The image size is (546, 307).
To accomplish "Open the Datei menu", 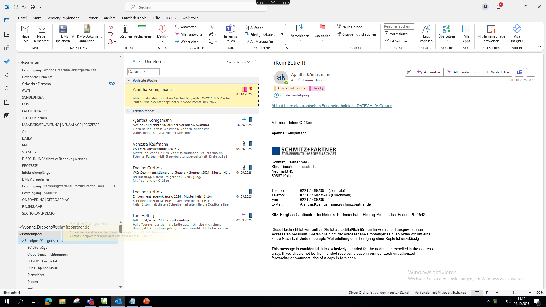I will pos(22,18).
